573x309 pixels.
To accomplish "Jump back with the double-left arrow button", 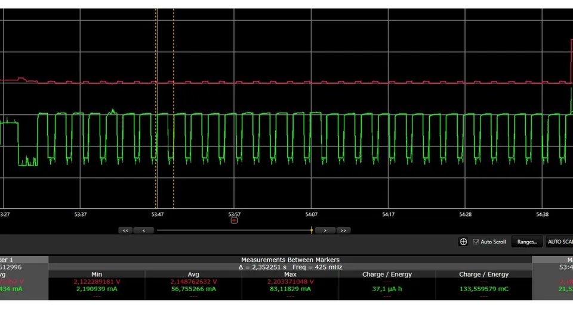I will click(x=125, y=230).
